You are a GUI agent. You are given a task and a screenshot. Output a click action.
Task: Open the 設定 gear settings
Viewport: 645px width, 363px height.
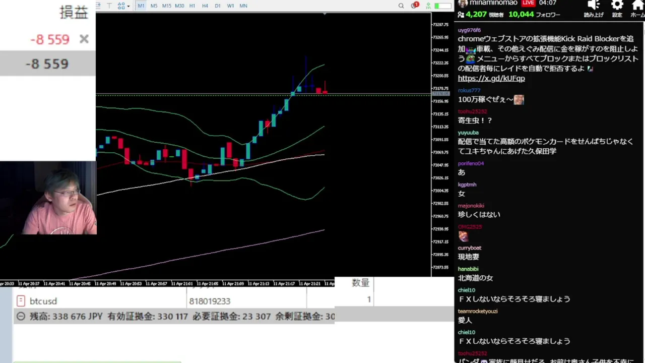[x=617, y=6]
